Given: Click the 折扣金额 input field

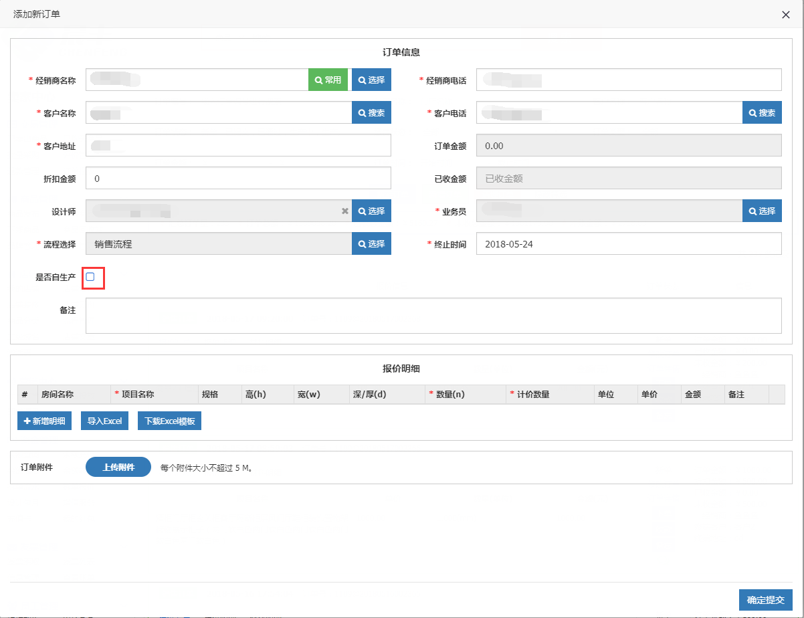Looking at the screenshot, I should coord(238,178).
